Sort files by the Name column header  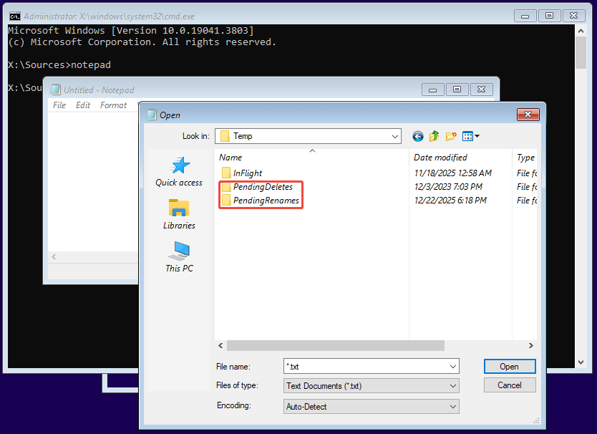click(230, 157)
